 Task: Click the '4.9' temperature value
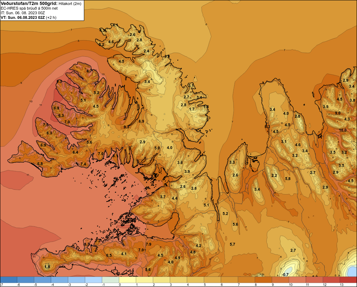click(177, 258)
